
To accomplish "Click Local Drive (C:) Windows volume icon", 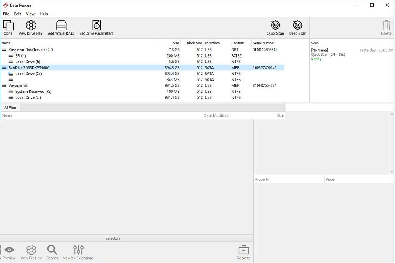I will 10,74.
